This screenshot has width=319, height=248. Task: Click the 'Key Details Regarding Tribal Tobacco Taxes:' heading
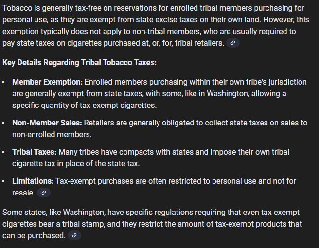80,62
